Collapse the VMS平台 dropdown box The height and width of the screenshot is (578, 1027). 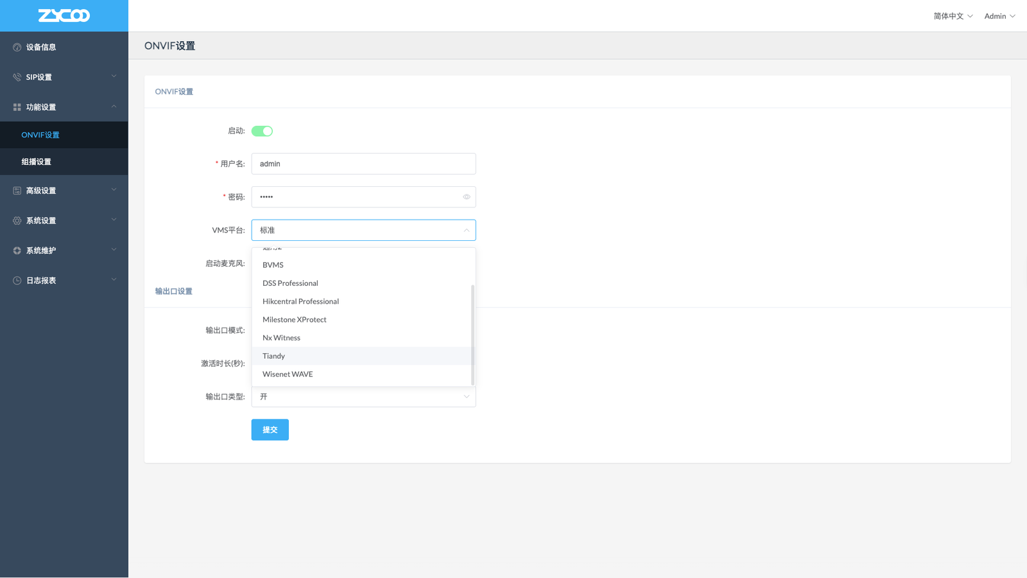[x=363, y=230]
